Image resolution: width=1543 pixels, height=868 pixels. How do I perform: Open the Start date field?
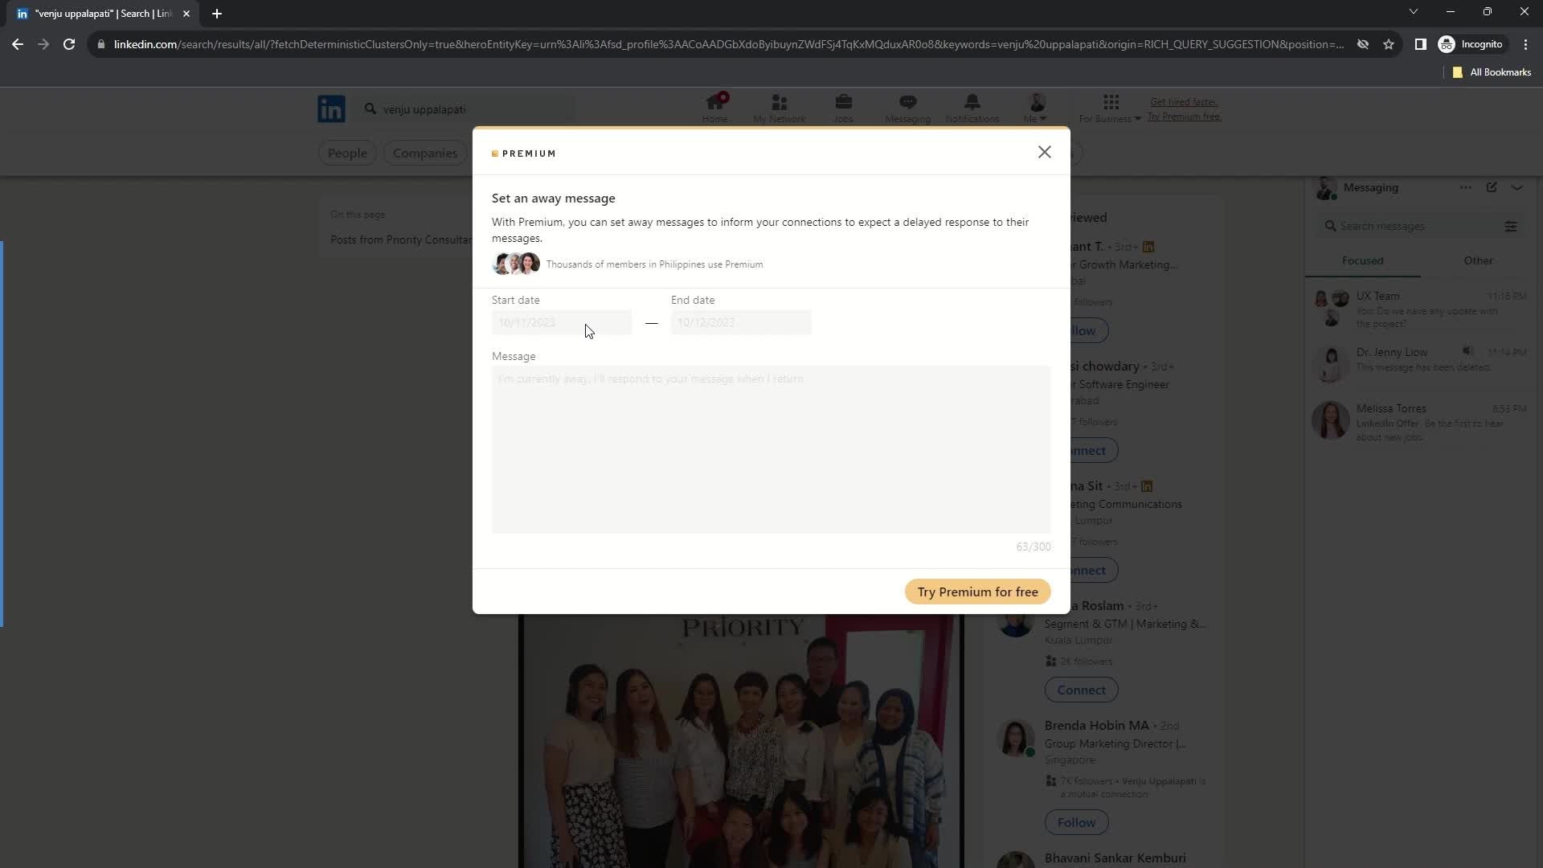pos(562,322)
